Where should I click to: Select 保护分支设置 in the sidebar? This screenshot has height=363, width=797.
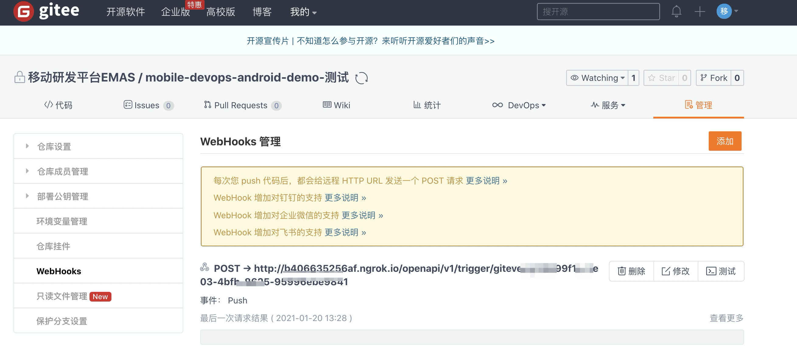point(98,321)
